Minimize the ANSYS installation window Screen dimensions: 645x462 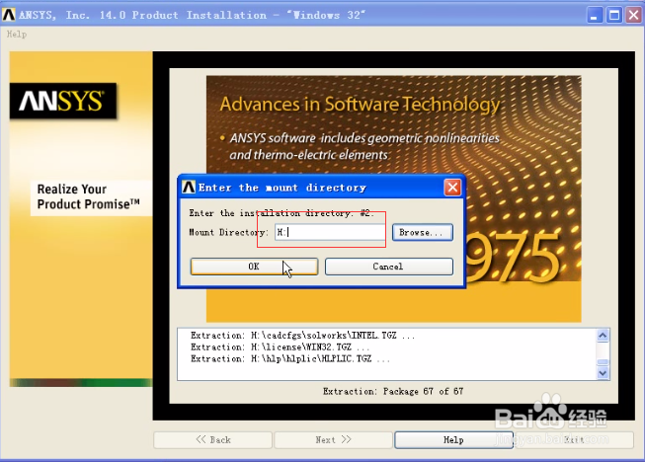click(595, 15)
